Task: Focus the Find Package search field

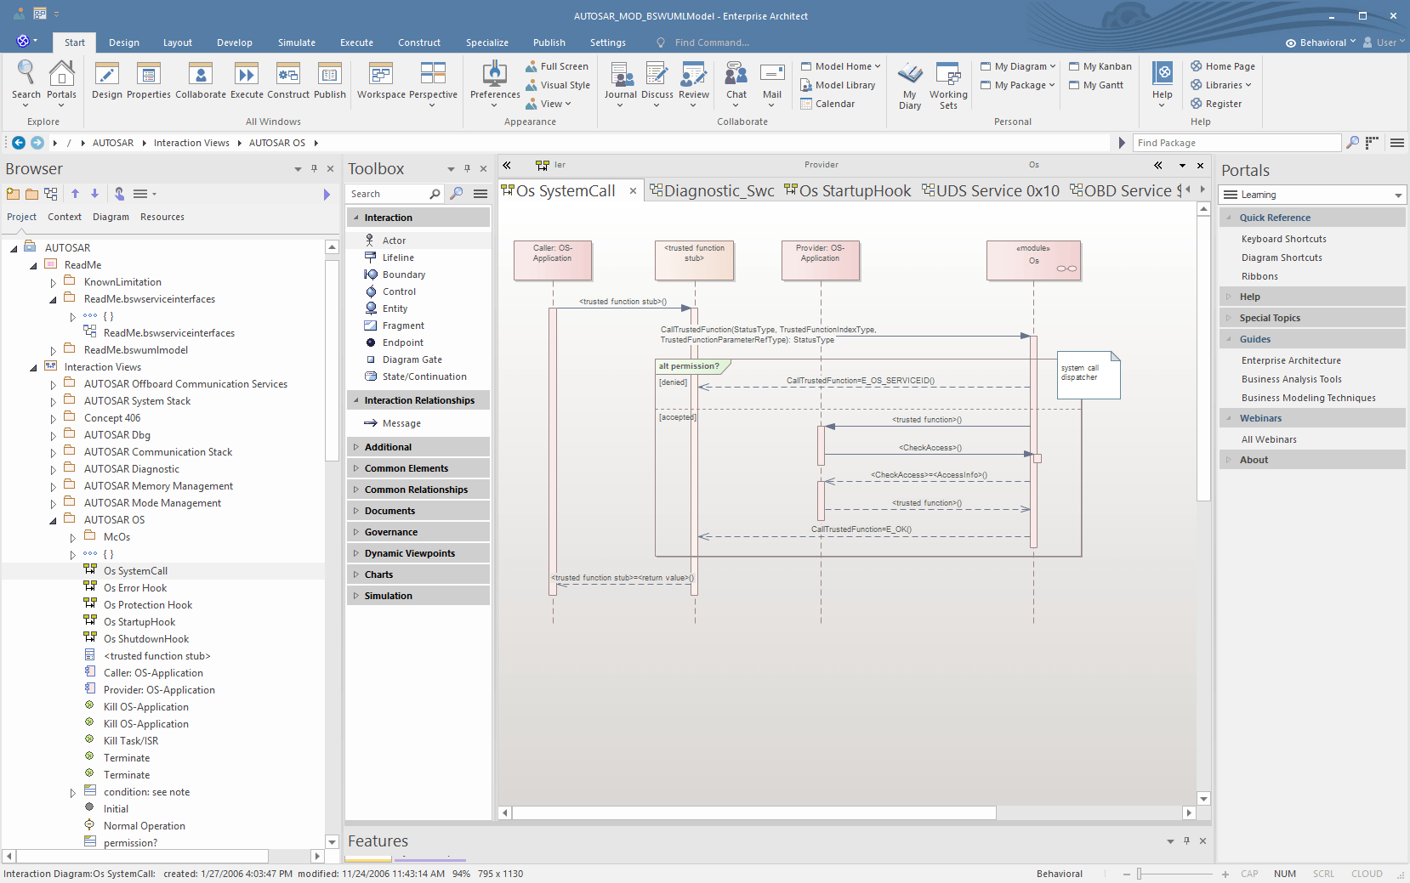Action: pyautogui.click(x=1237, y=143)
